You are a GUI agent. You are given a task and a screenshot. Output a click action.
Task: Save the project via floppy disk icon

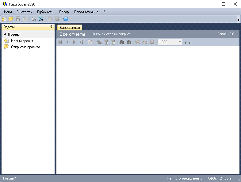[x=18, y=19]
